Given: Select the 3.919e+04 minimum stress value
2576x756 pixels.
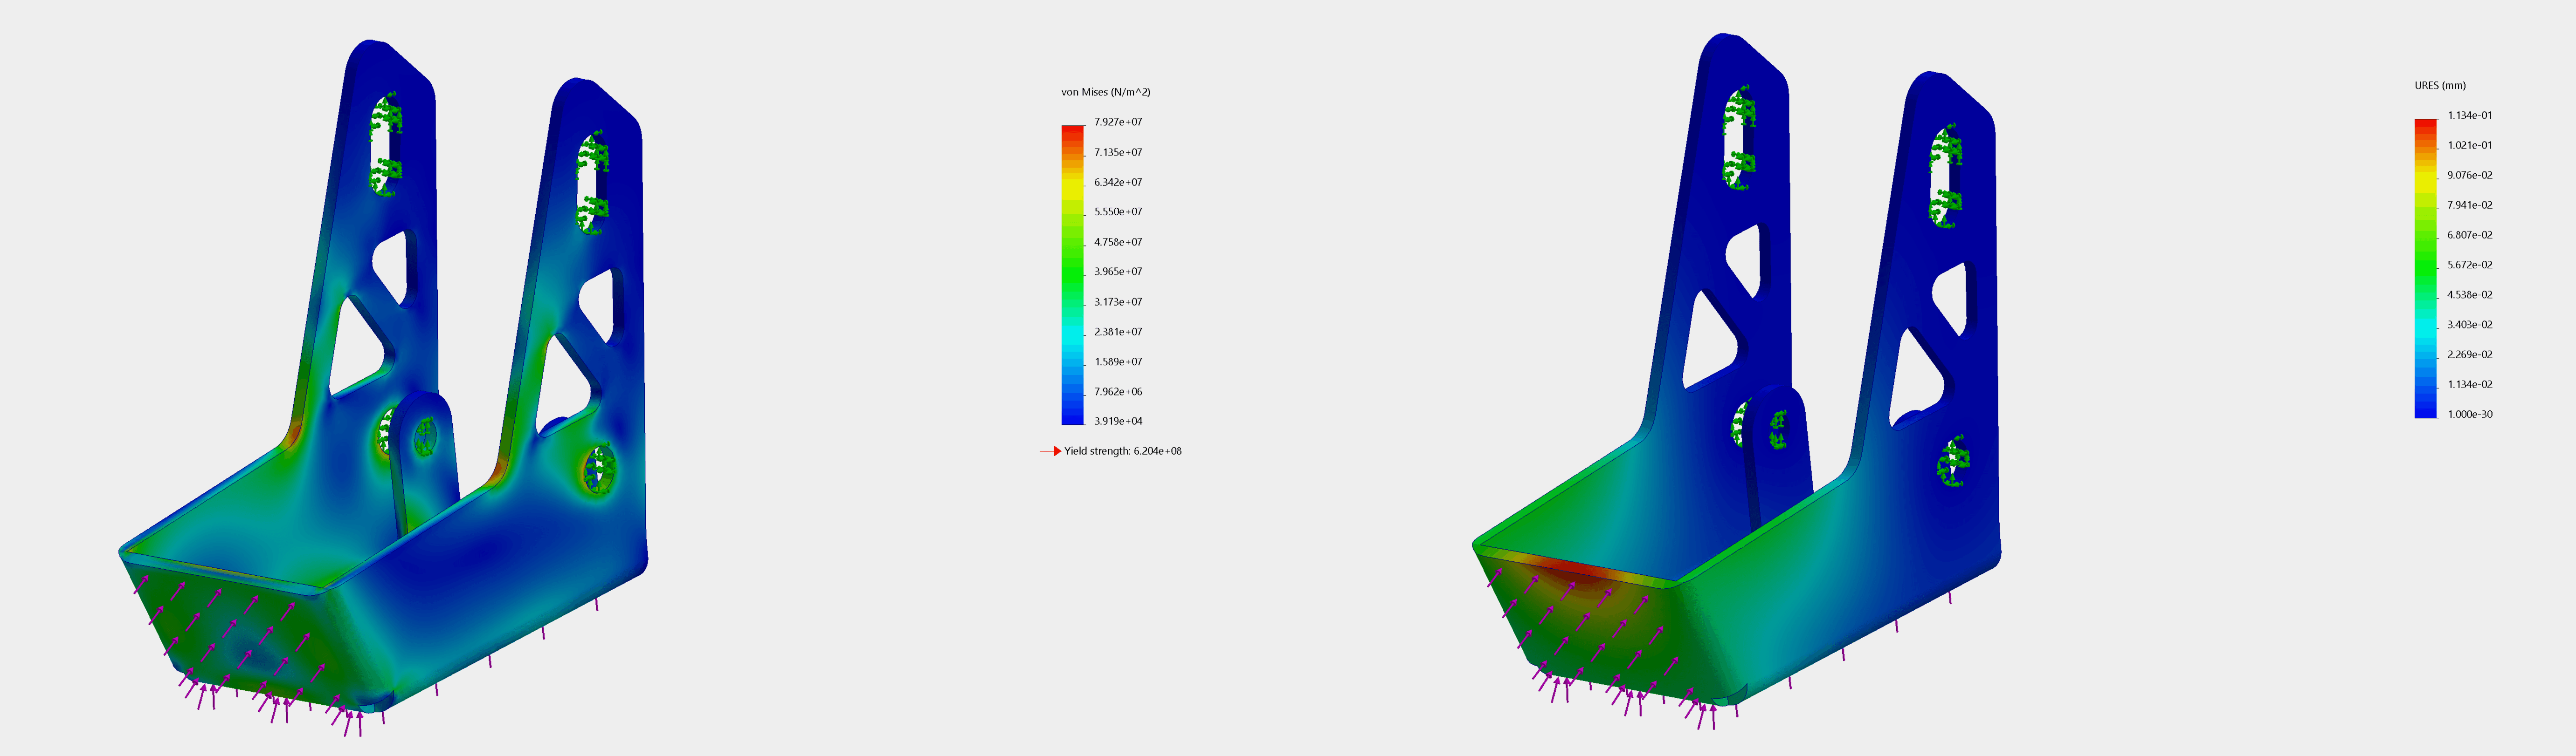Looking at the screenshot, I should pos(1117,422).
